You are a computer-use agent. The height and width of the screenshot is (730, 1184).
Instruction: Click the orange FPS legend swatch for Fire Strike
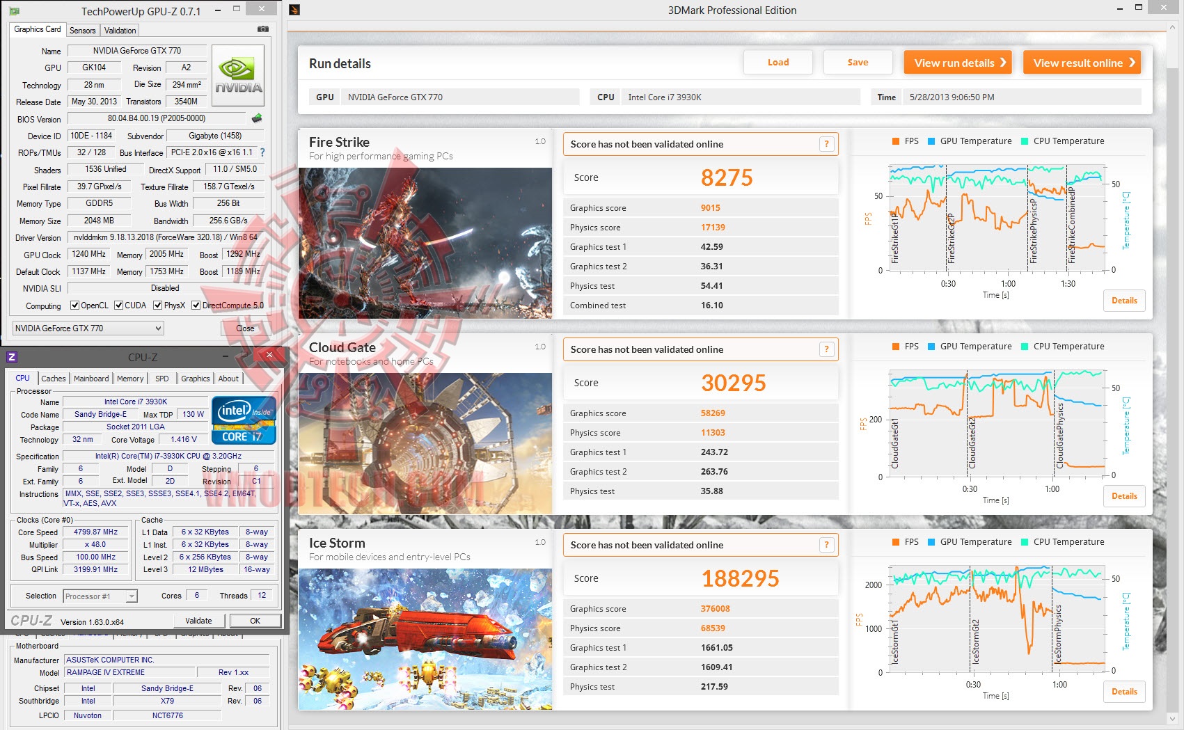click(x=896, y=141)
